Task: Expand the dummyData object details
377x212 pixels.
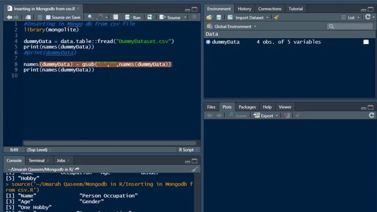Action: (208, 42)
